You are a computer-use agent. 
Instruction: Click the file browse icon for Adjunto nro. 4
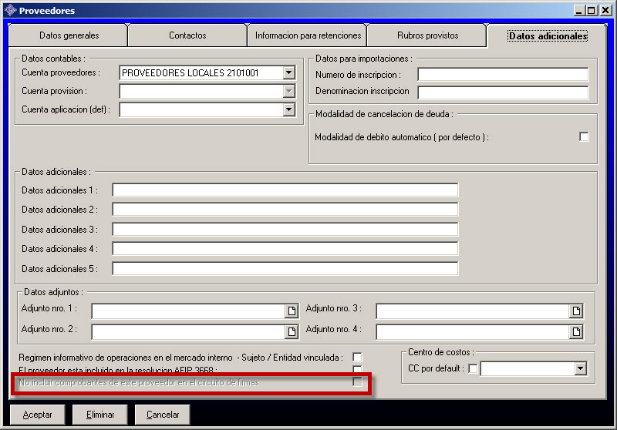pyautogui.click(x=576, y=331)
